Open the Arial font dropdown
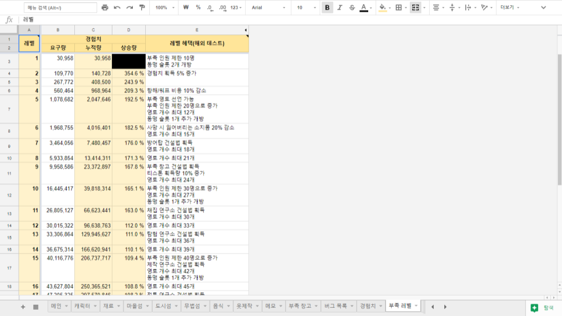This screenshot has height=316, width=562. click(x=269, y=8)
